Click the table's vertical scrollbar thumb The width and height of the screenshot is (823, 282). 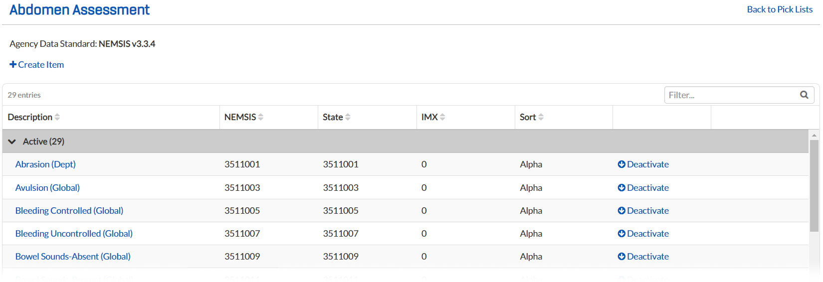814,184
